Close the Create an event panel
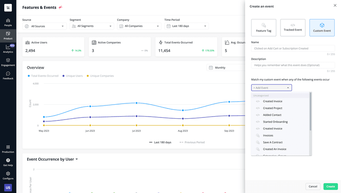Image resolution: width=341 pixels, height=193 pixels. [x=335, y=6]
